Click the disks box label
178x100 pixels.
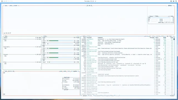coord(45,36)
